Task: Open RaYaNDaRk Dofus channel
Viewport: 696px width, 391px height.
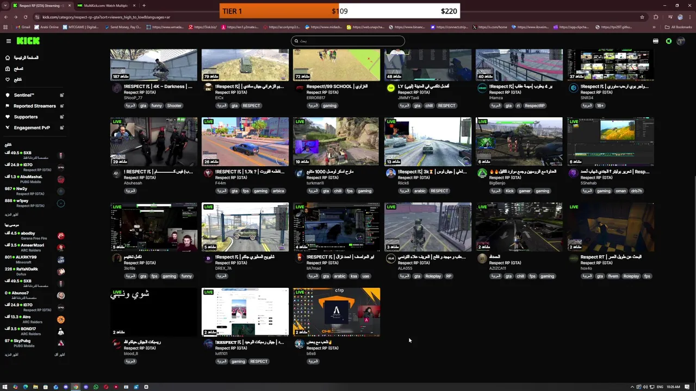Action: tap(35, 271)
